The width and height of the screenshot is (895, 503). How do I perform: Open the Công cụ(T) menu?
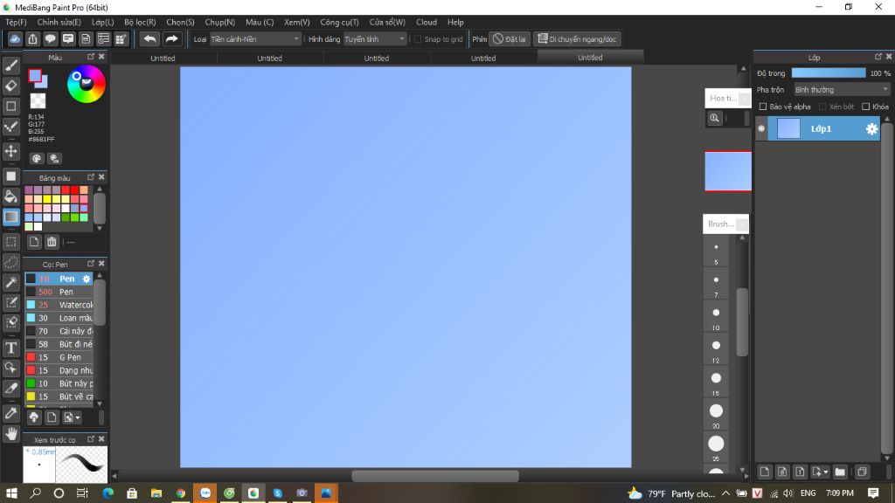coord(339,22)
